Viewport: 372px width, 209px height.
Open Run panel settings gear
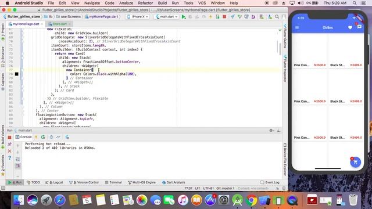(x=271, y=131)
